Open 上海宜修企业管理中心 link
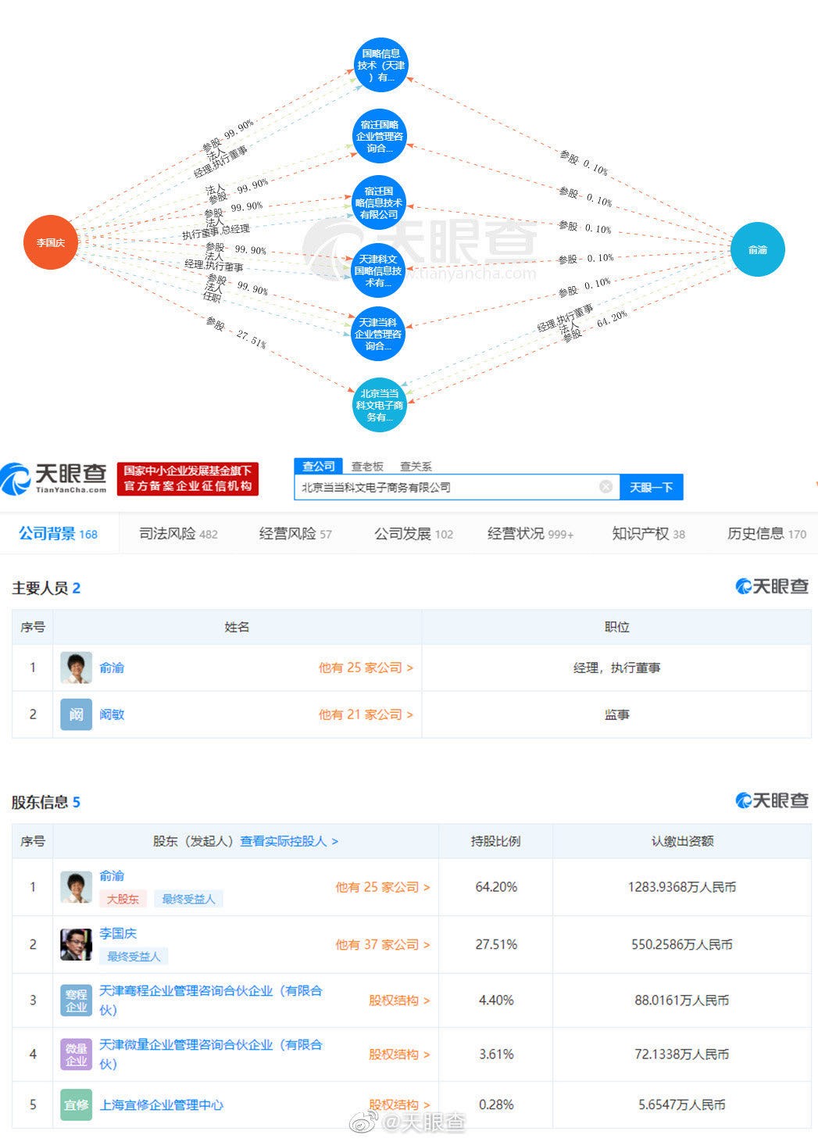This screenshot has height=1142, width=818. [x=162, y=1104]
